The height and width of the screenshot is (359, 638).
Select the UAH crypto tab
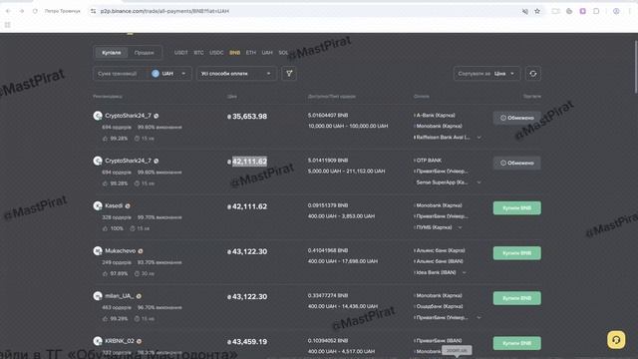267,53
